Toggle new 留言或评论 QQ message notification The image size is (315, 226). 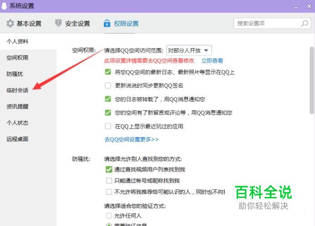108,113
